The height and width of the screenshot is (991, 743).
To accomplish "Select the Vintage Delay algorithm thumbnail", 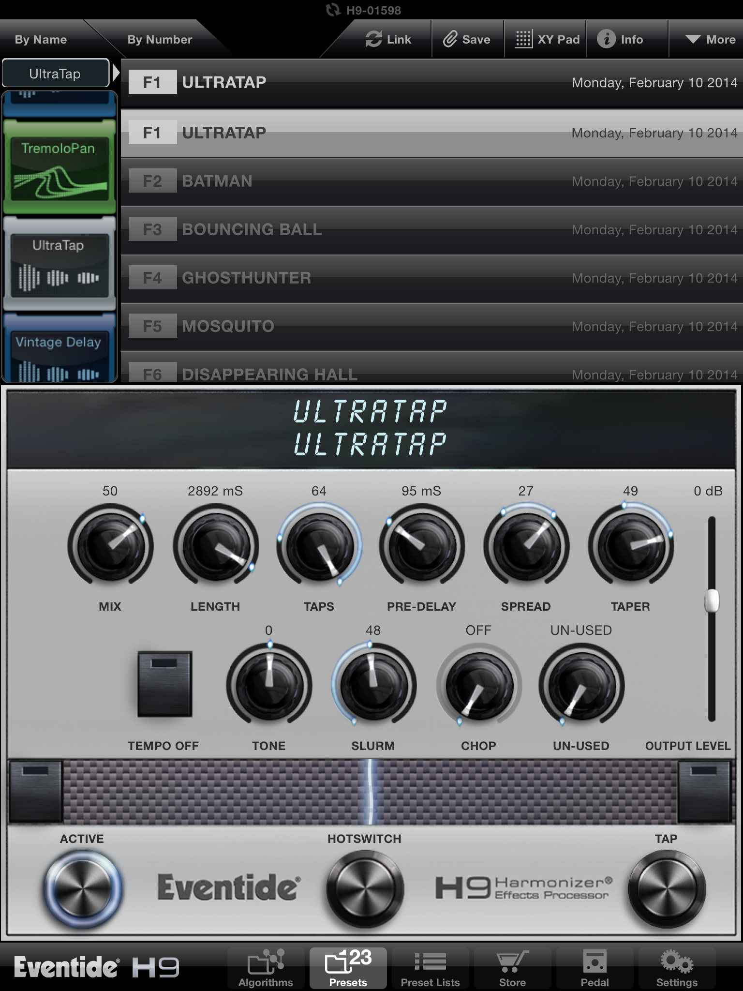I will tap(59, 348).
